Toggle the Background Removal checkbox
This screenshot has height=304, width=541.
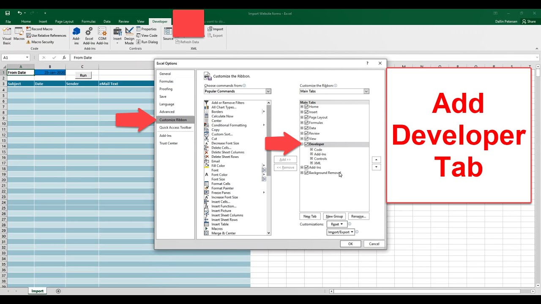pyautogui.click(x=306, y=173)
